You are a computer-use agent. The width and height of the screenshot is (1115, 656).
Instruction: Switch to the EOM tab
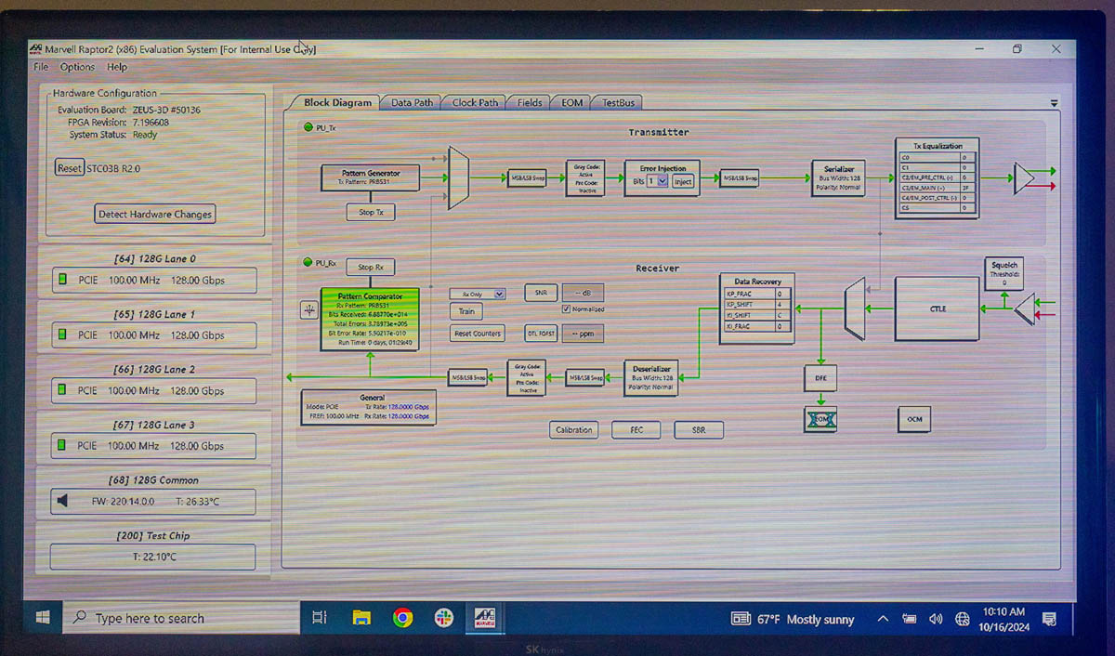[x=572, y=103]
